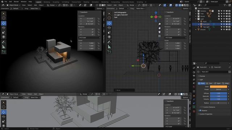
Task: Toggle Light collection exclude checkbox
Action: pos(219,19)
